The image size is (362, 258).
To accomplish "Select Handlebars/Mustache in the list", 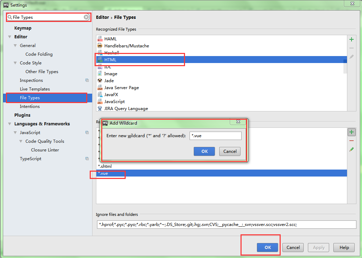I will click(221, 46).
